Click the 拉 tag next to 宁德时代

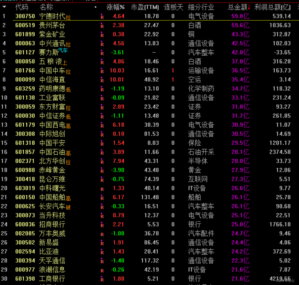tap(68, 17)
